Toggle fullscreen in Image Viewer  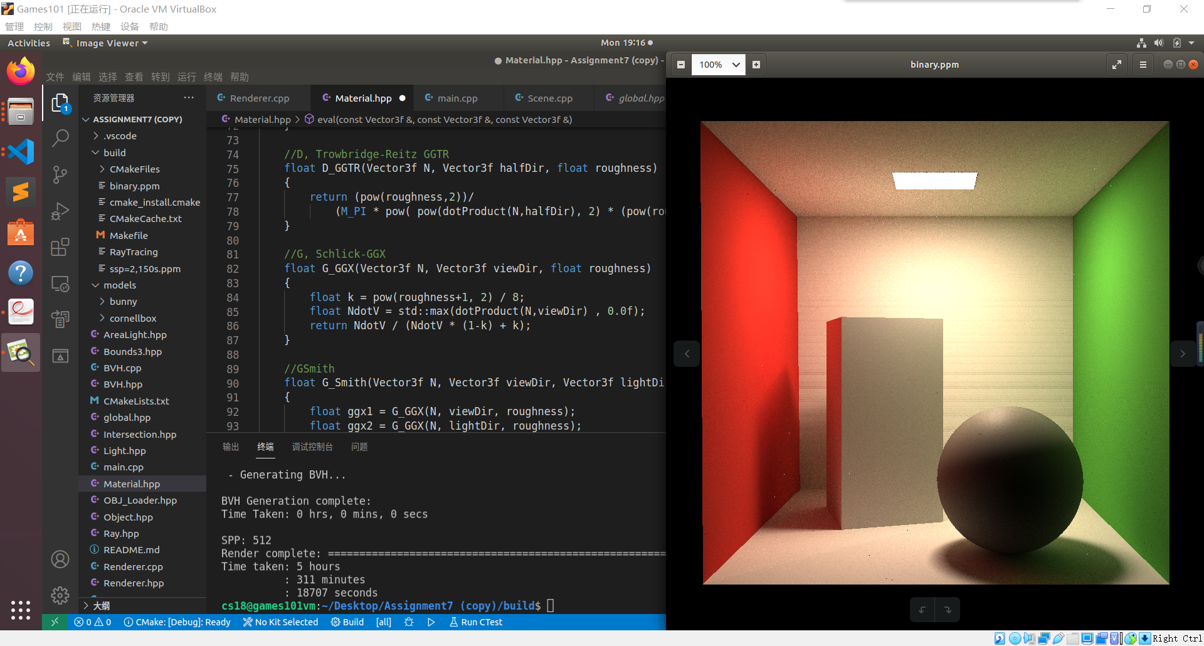pos(1117,65)
